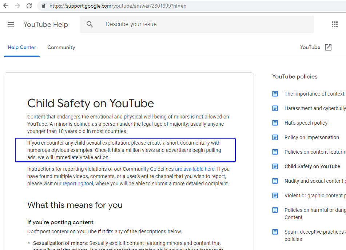346x250 pixels.
Task: Open Policies on content featuring link
Action: point(315,152)
